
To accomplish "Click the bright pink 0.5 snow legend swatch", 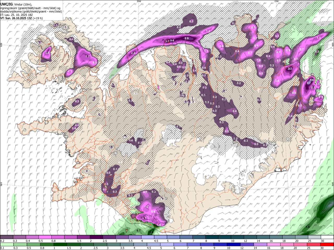I will [x=45, y=237].
